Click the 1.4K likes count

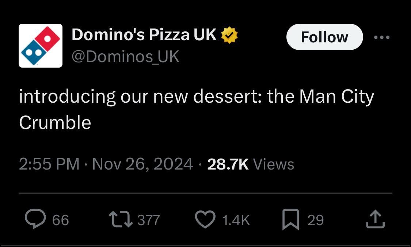[236, 220]
